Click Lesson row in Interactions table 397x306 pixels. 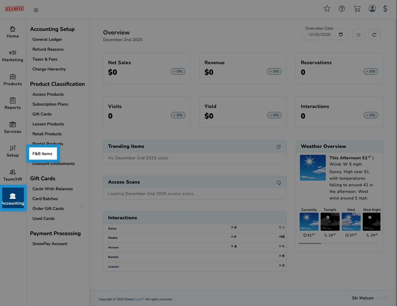coord(195,267)
